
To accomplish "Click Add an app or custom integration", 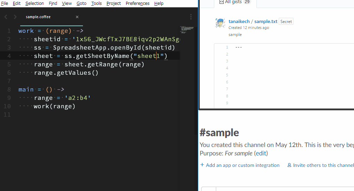I will [243, 166].
